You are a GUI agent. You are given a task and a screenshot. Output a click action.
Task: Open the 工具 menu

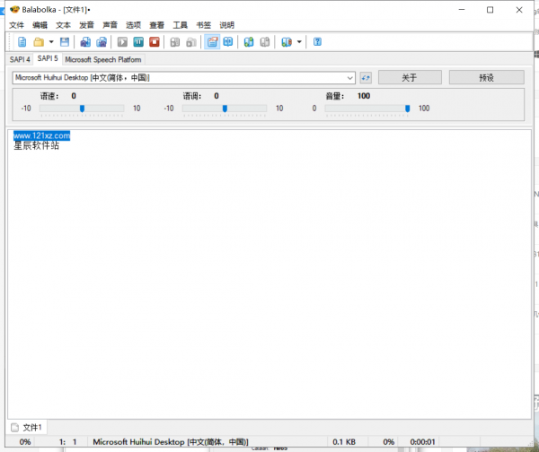click(180, 25)
